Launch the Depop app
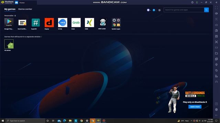 [49, 23]
